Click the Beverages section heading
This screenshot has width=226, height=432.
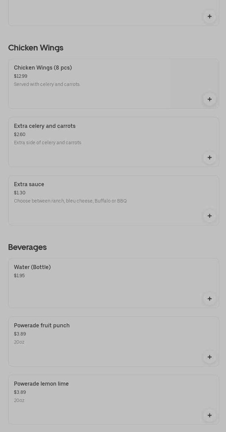pyautogui.click(x=27, y=247)
